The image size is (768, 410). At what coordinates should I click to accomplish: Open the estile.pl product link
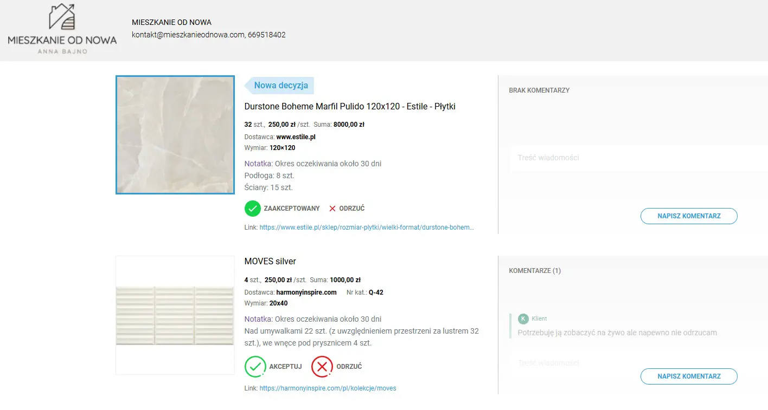[x=366, y=228]
